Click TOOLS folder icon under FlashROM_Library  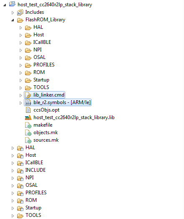(x=28, y=88)
